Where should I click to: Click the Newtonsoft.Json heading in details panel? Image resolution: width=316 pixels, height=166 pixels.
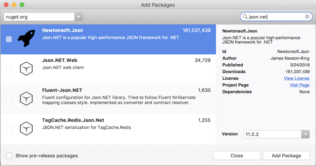pyautogui.click(x=240, y=31)
